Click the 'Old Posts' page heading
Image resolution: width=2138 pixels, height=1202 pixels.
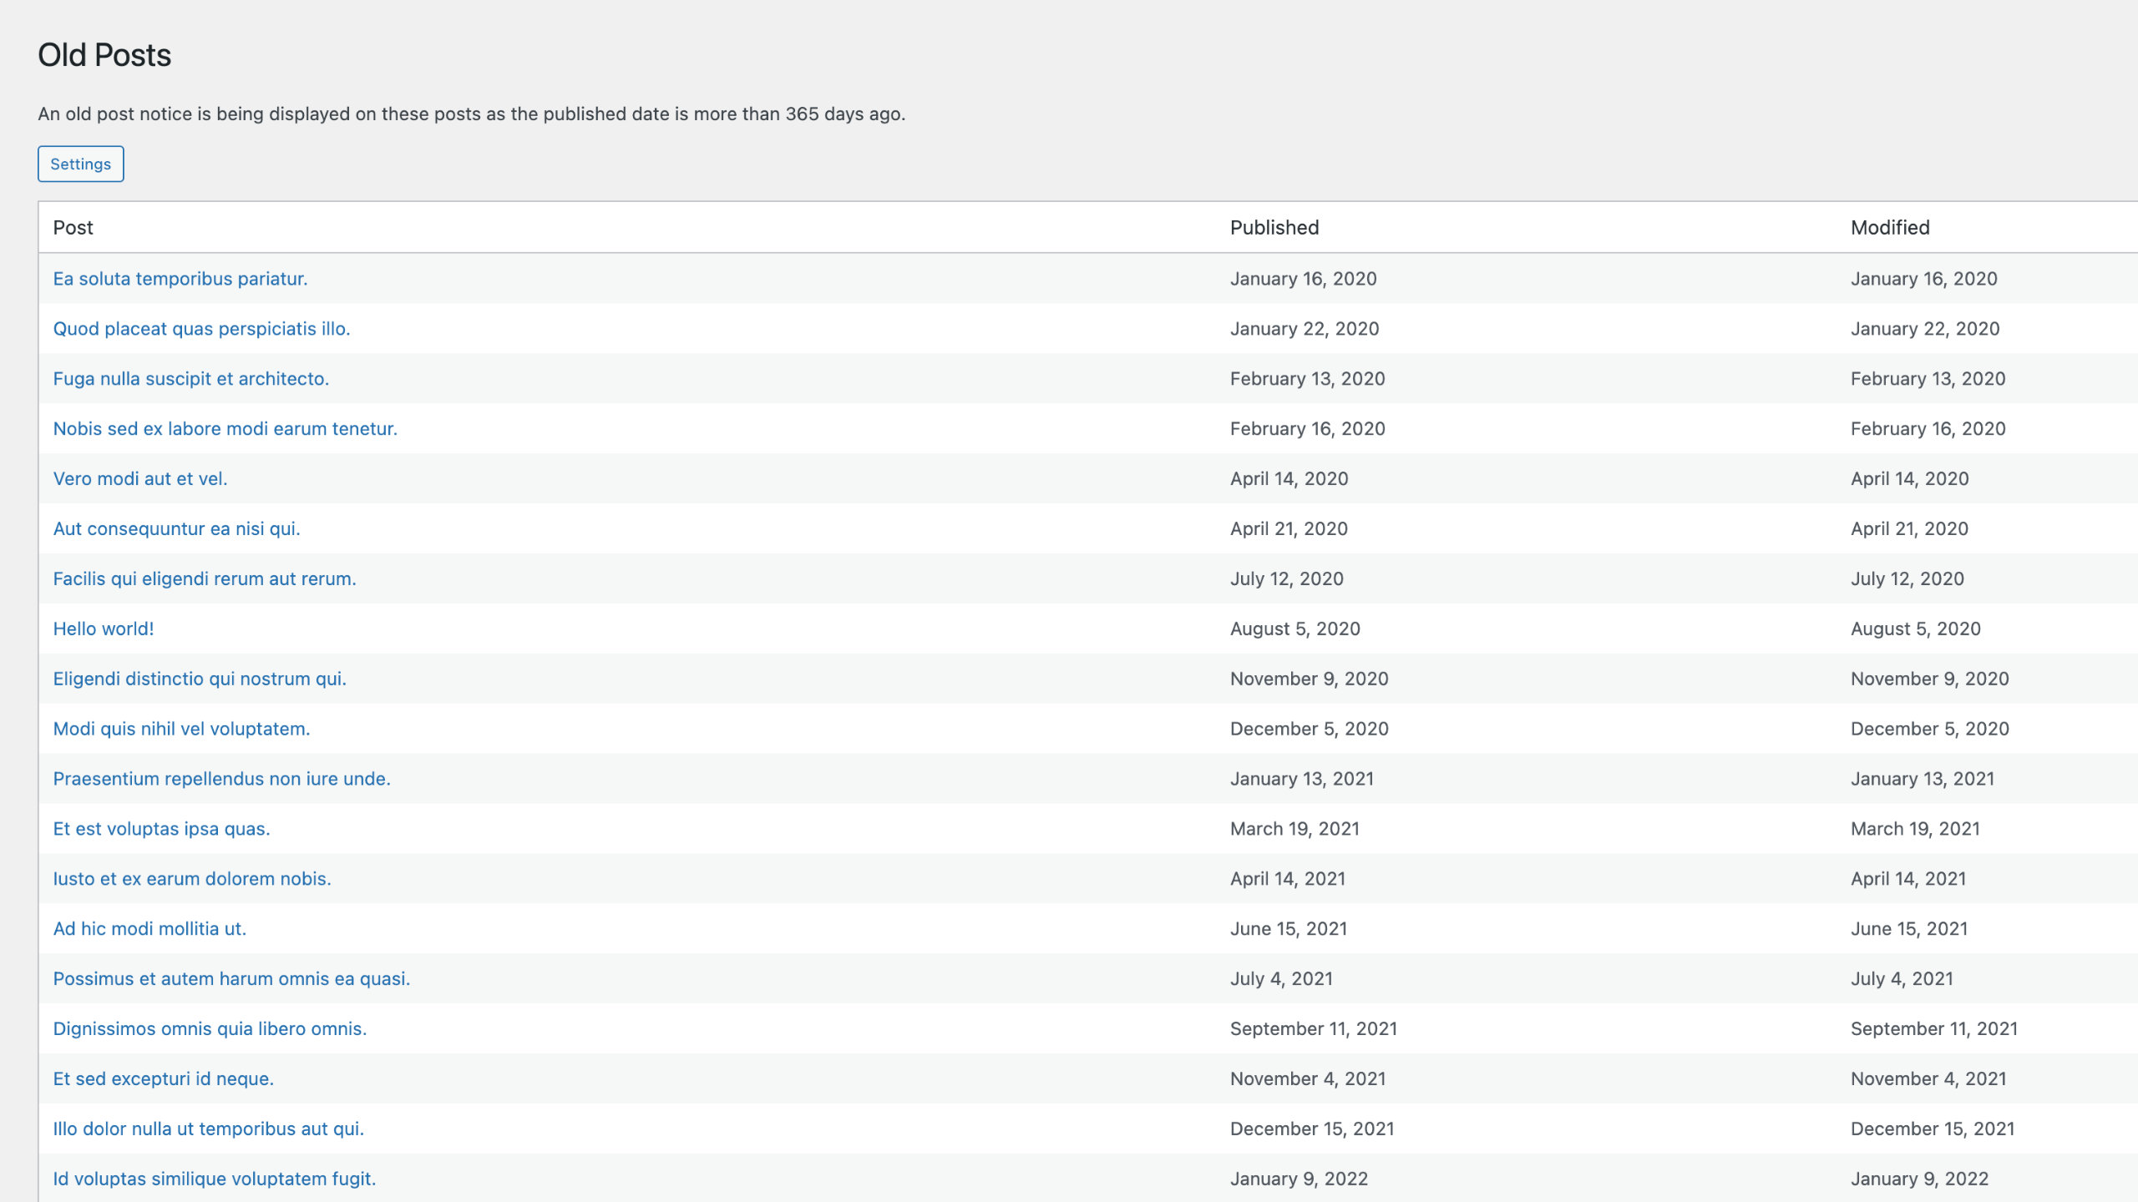[x=104, y=55]
